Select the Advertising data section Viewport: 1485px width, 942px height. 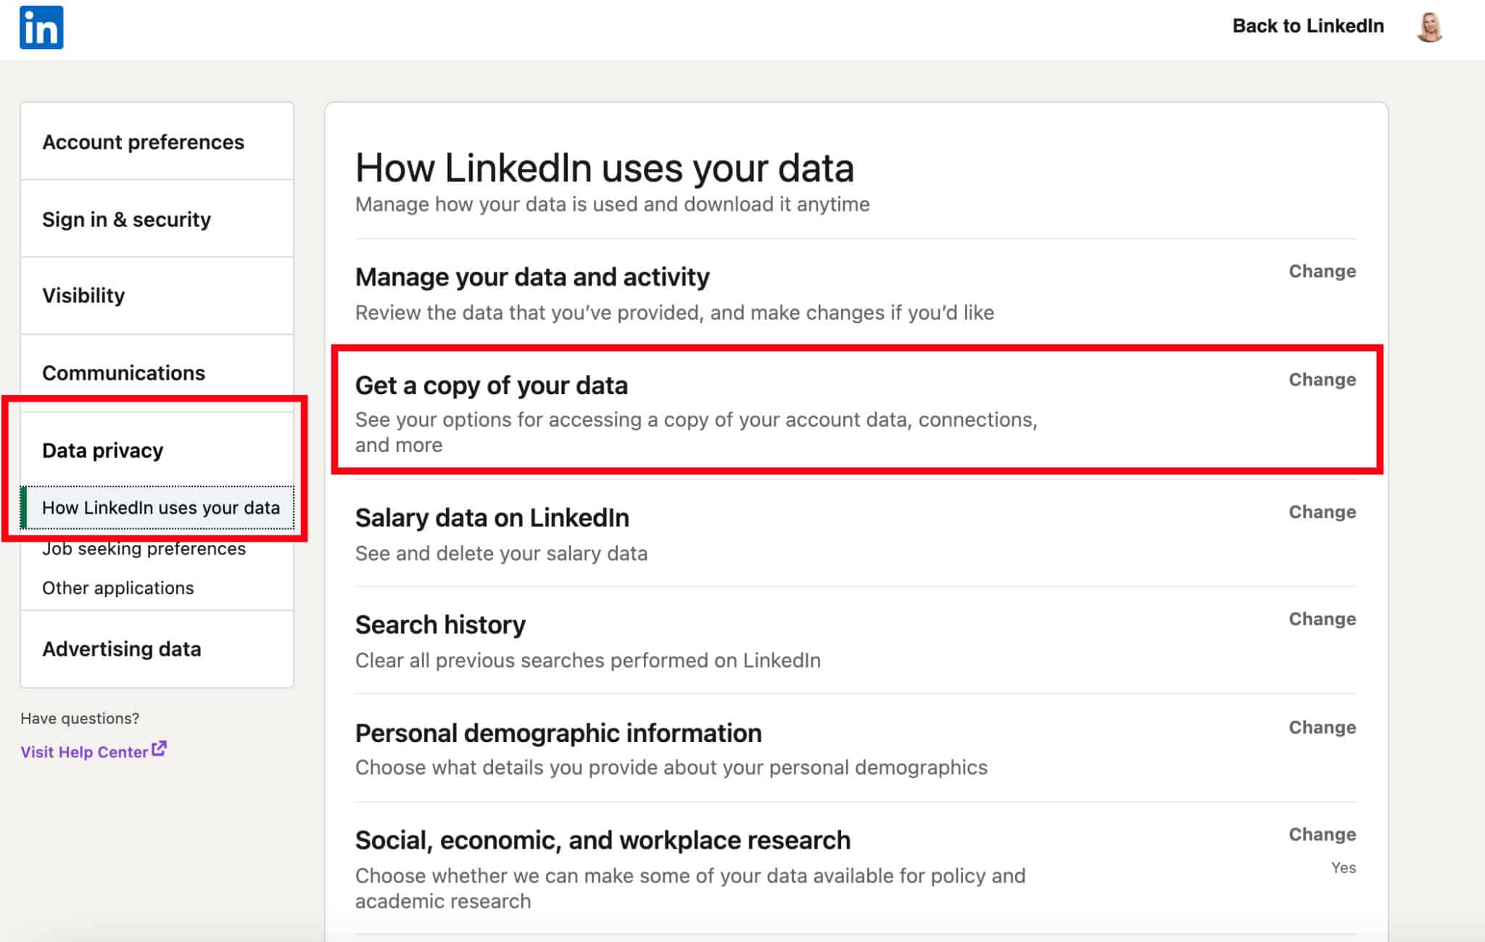122,649
